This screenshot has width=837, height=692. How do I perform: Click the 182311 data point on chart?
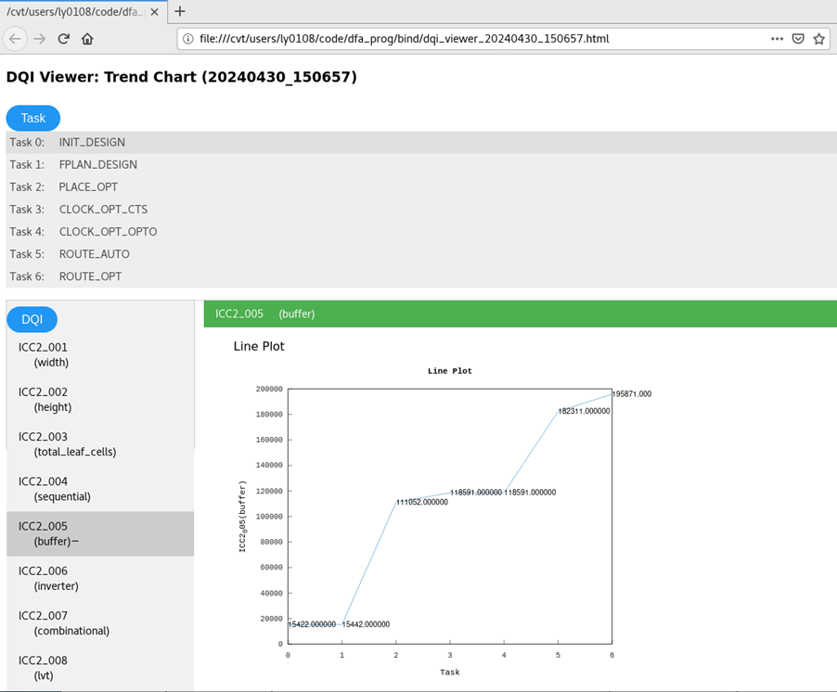coord(559,410)
